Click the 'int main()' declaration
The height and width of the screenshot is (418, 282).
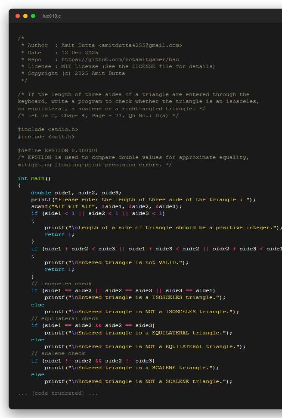click(x=34, y=178)
